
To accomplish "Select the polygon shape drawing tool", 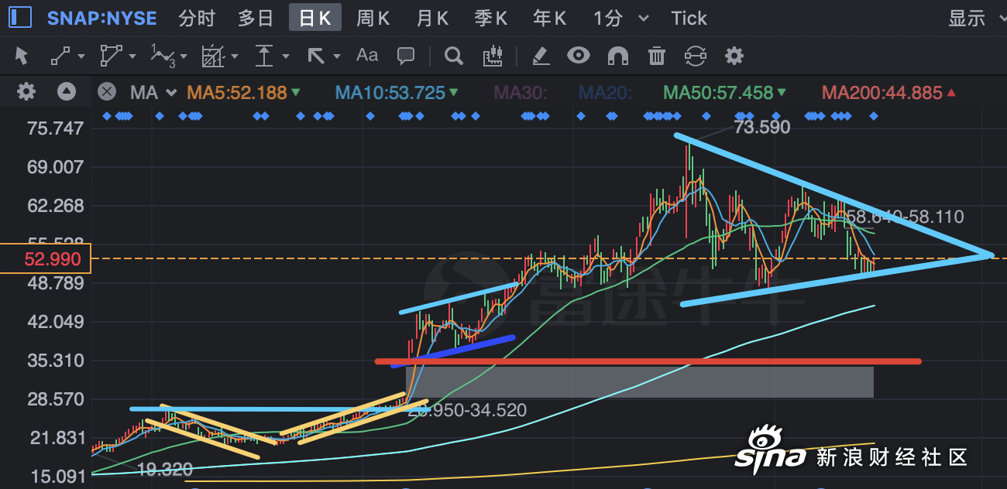I will tap(112, 56).
